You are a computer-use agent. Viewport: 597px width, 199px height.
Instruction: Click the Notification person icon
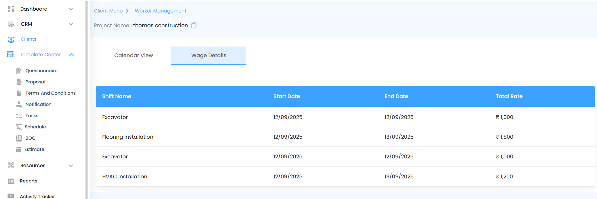pyautogui.click(x=19, y=104)
